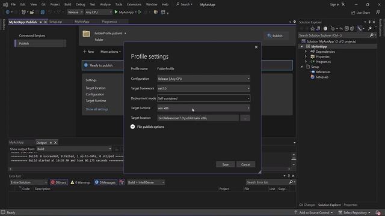The image size is (385, 216).
Task: Click Output horizontal scrollbar left arrow
Action: coord(10,169)
